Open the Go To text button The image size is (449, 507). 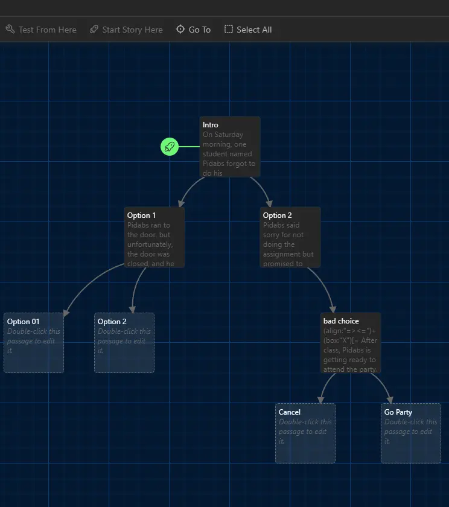pos(200,30)
